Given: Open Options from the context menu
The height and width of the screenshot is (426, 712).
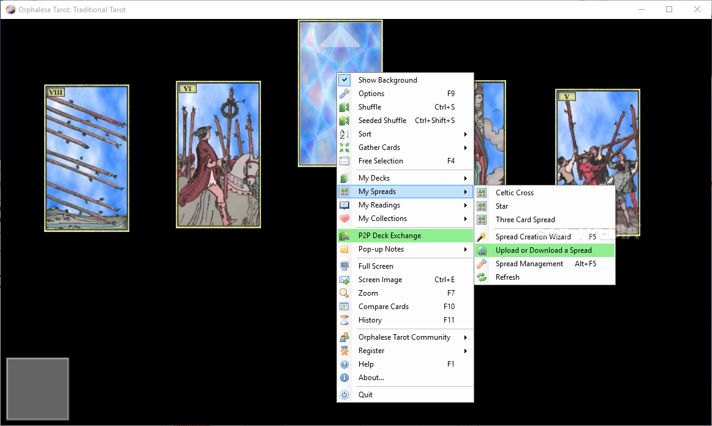Looking at the screenshot, I should (405, 94).
